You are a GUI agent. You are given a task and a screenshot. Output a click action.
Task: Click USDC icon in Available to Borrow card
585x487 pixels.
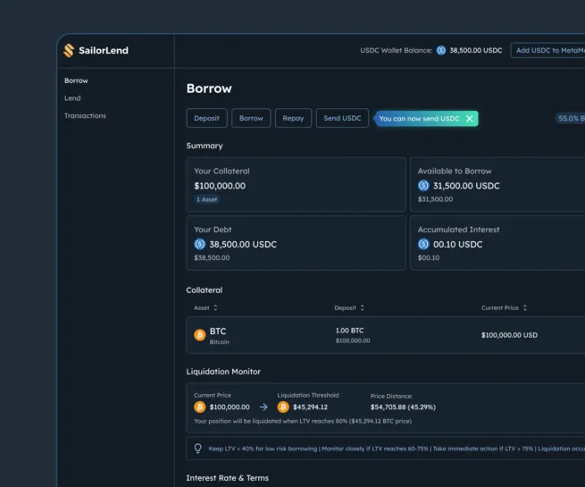[x=423, y=186]
